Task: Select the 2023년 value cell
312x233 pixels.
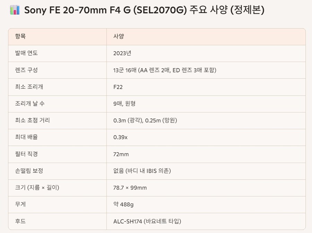Action: 122,53
